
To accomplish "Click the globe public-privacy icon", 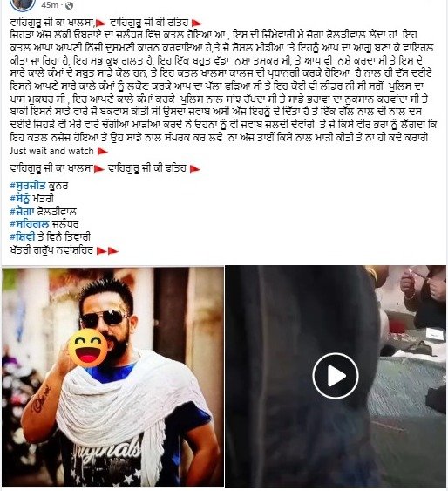I will [70, 5].
